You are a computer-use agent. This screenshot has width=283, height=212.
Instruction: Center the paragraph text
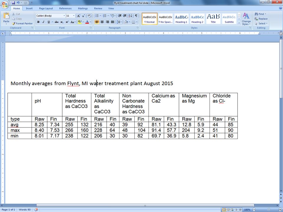[102, 22]
